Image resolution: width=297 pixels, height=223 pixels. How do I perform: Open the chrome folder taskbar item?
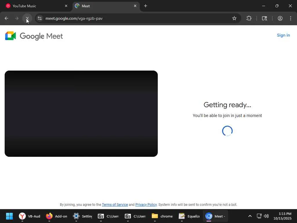(162, 216)
